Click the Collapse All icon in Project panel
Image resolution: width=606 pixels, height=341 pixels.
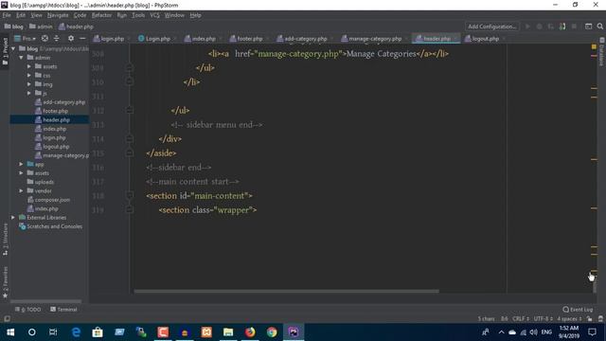(x=57, y=39)
